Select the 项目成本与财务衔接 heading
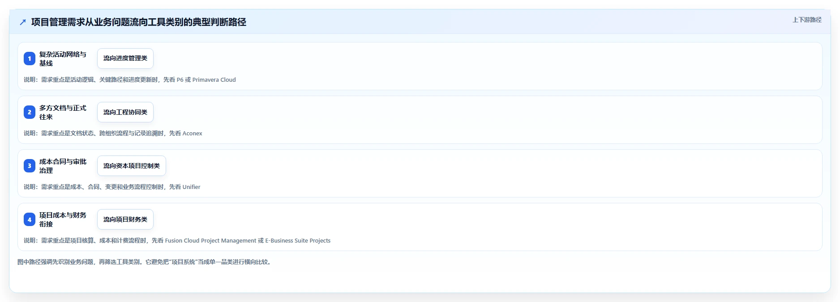The height and width of the screenshot is (302, 840). [63, 219]
